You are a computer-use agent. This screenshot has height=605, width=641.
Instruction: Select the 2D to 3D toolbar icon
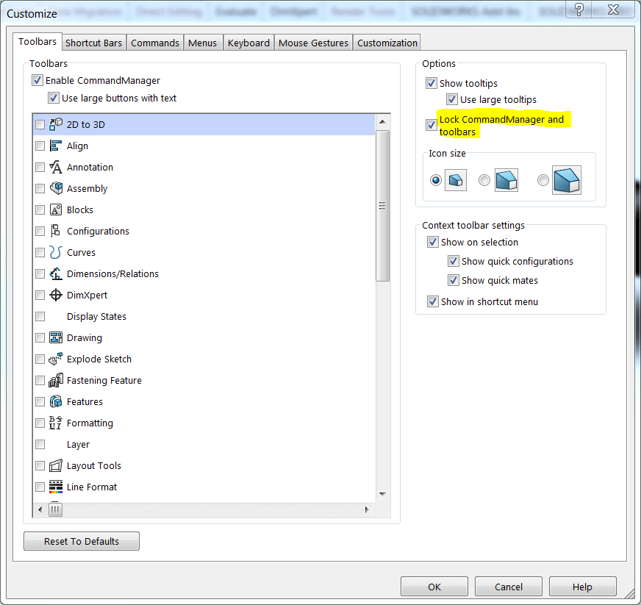click(x=55, y=124)
